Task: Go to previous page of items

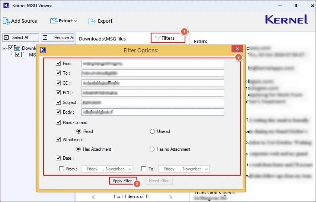Action: [93, 197]
